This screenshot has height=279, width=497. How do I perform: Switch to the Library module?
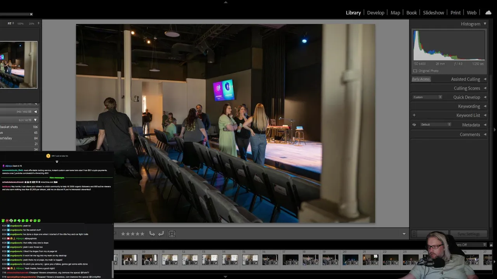pos(353,13)
